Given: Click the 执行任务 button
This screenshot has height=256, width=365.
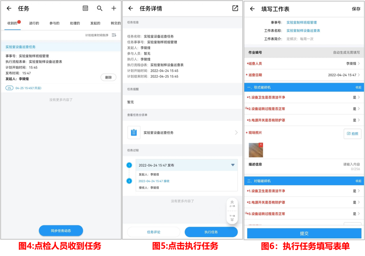Looking at the screenshot, I should (x=211, y=232).
